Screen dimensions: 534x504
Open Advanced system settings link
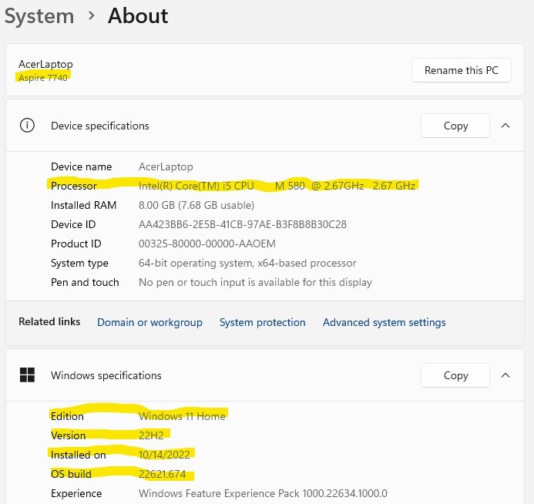tap(384, 322)
